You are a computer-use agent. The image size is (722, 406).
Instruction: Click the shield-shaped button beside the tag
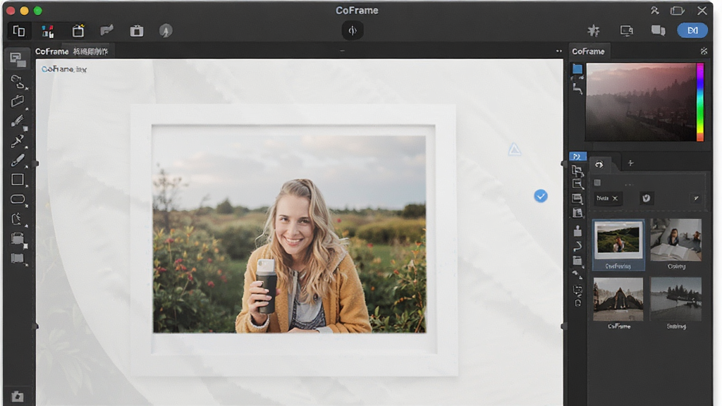click(646, 198)
